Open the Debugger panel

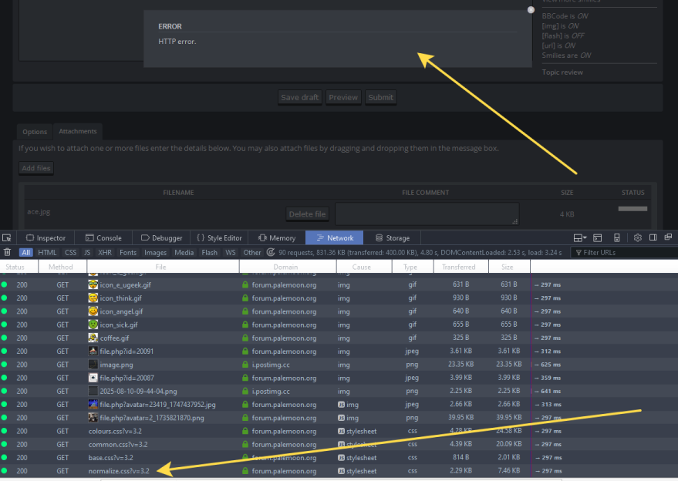[161, 237]
